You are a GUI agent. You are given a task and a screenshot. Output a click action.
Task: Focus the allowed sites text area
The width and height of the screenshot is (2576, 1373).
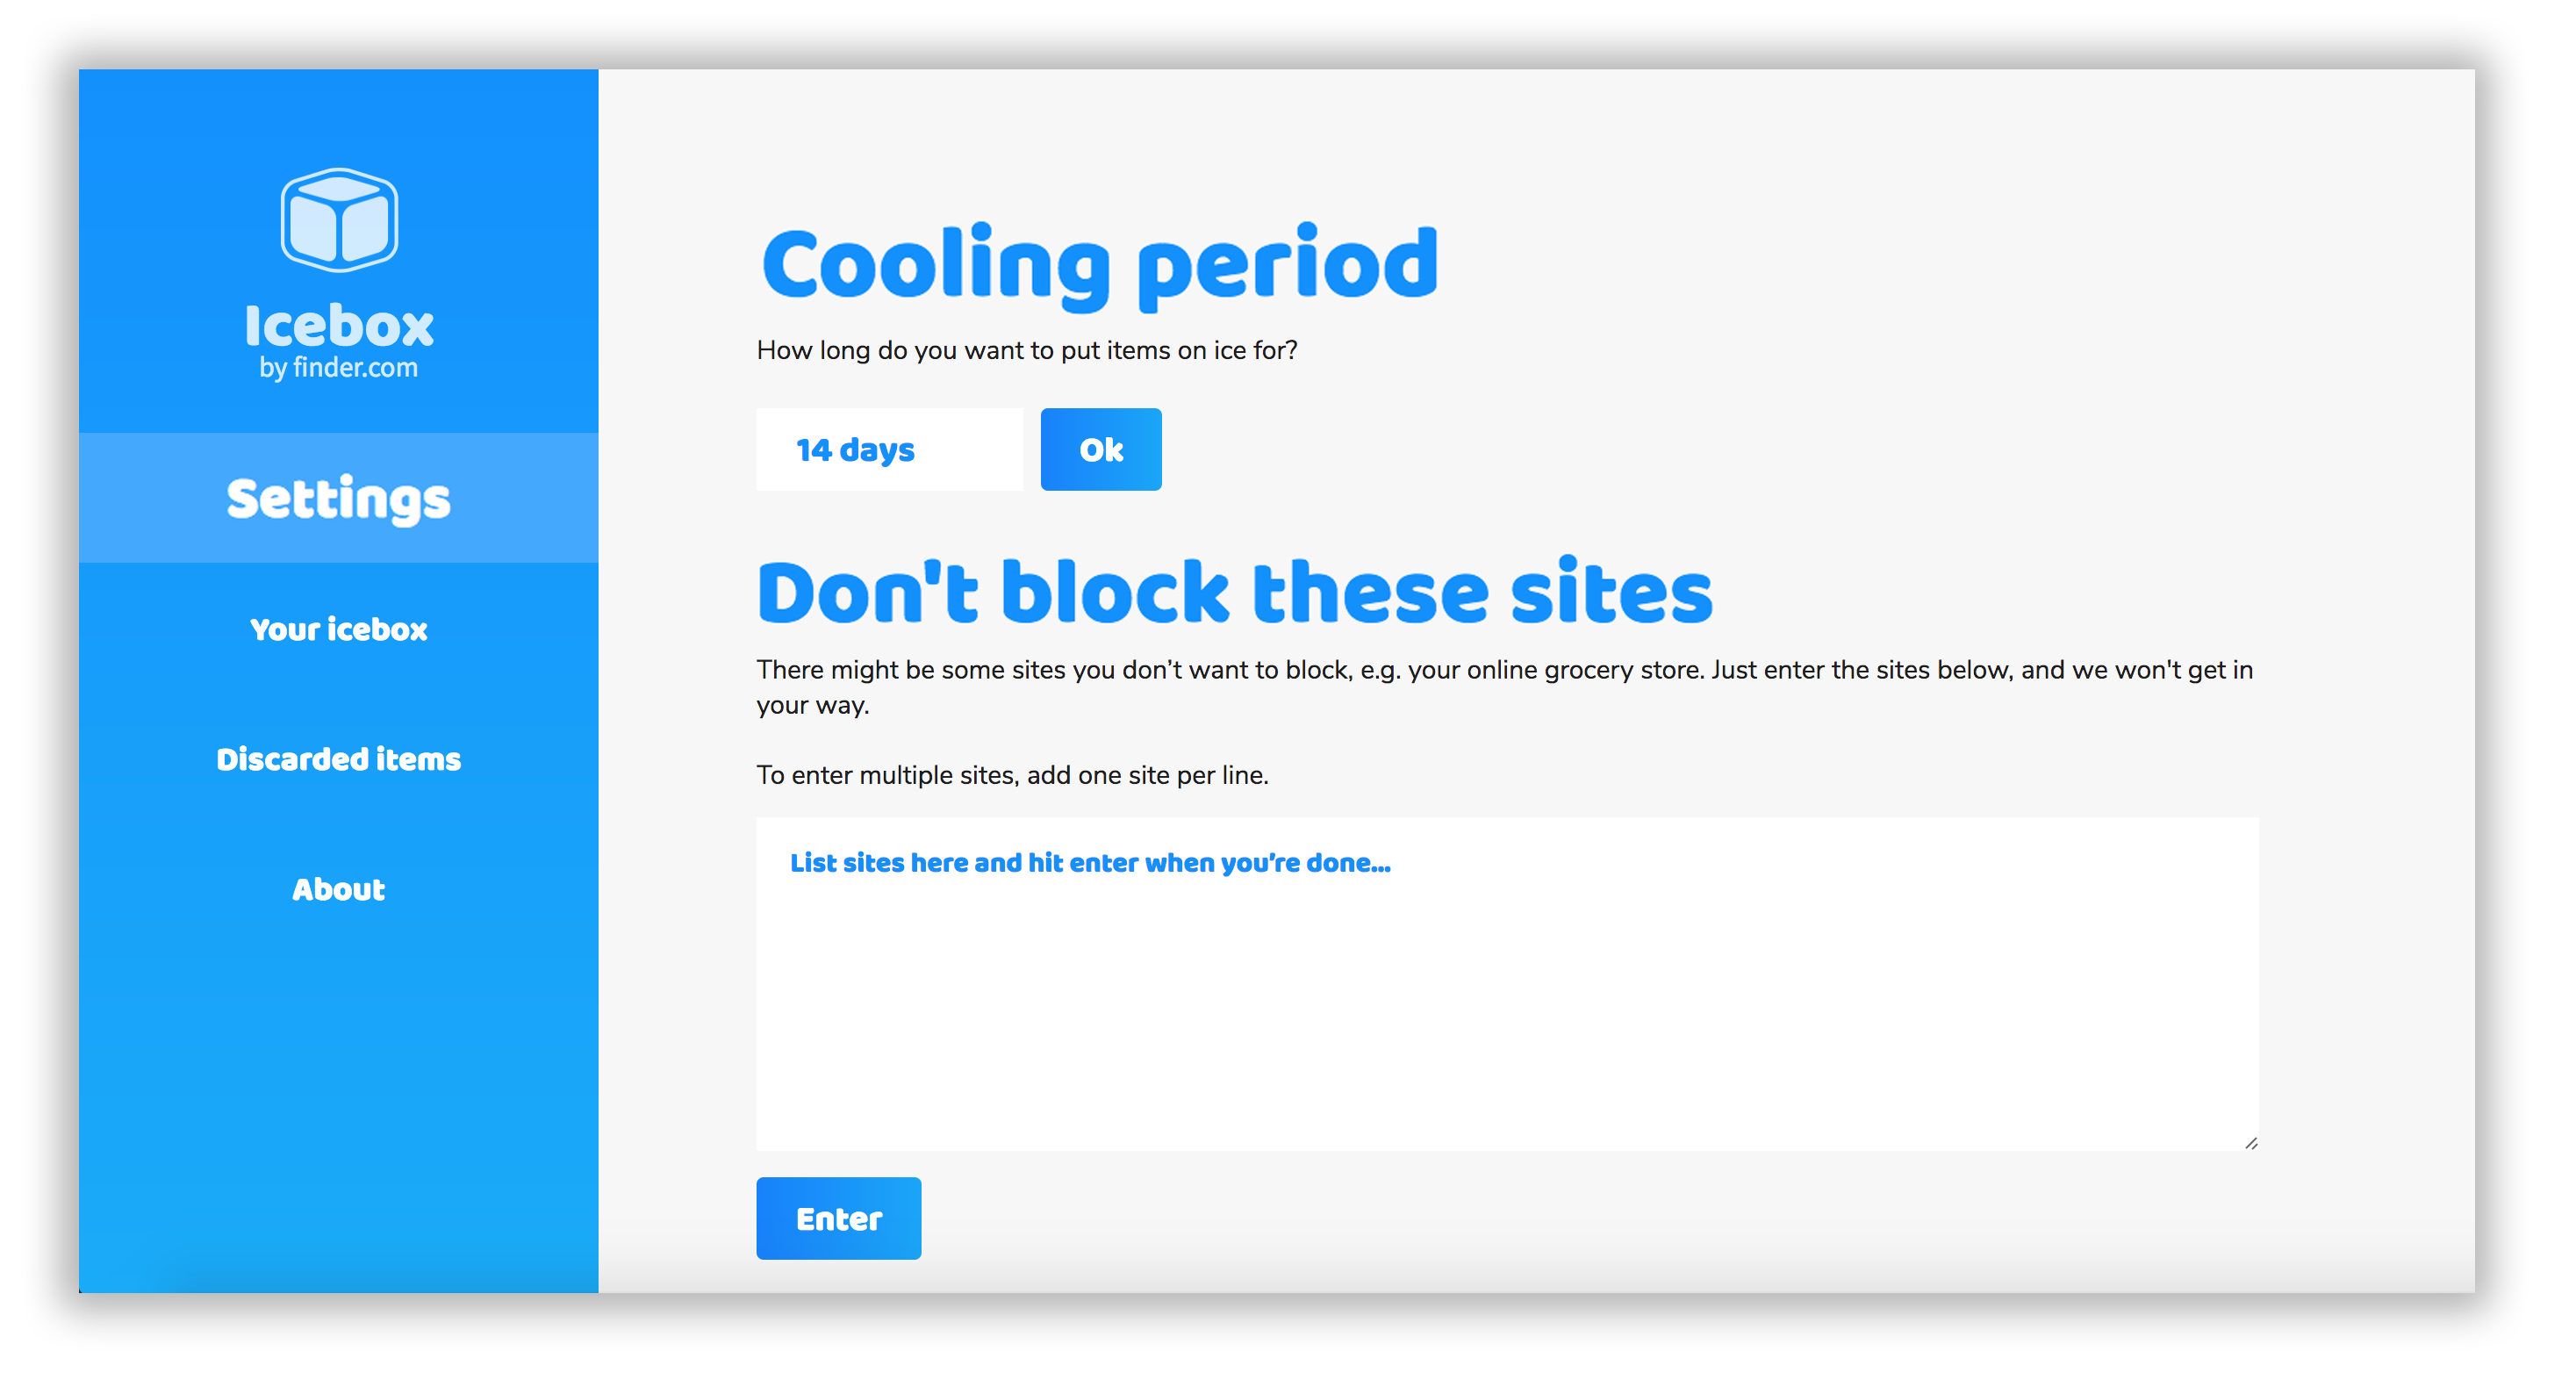click(1506, 1000)
